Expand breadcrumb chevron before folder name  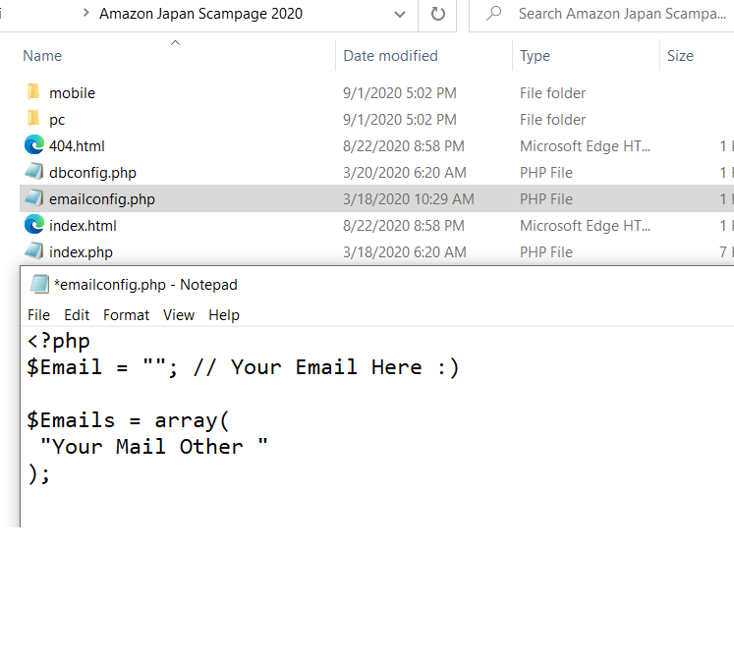pyautogui.click(x=85, y=13)
